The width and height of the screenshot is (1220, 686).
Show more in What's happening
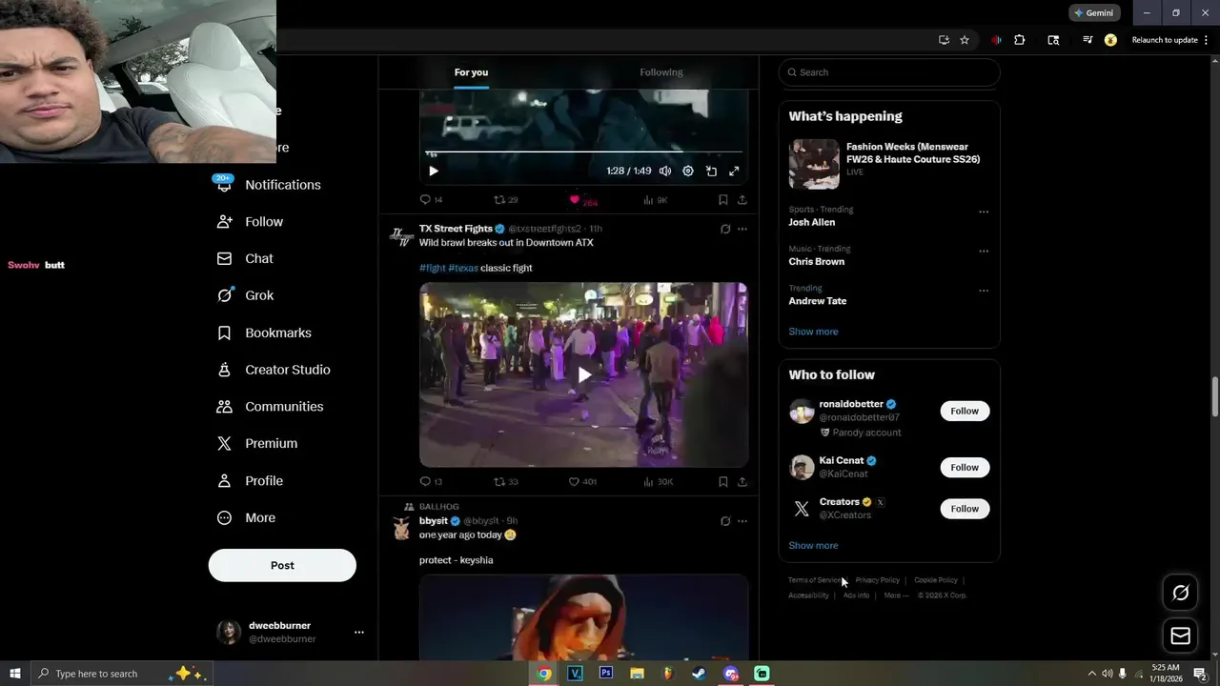tap(813, 332)
